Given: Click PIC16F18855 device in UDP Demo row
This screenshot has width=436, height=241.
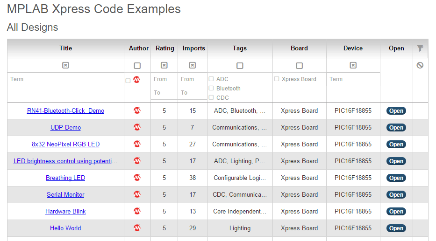Looking at the screenshot, I should (x=353, y=127).
